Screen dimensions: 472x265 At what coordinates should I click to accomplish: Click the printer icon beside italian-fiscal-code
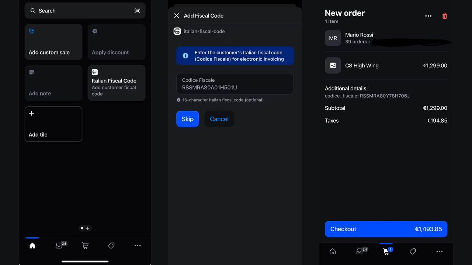point(177,31)
